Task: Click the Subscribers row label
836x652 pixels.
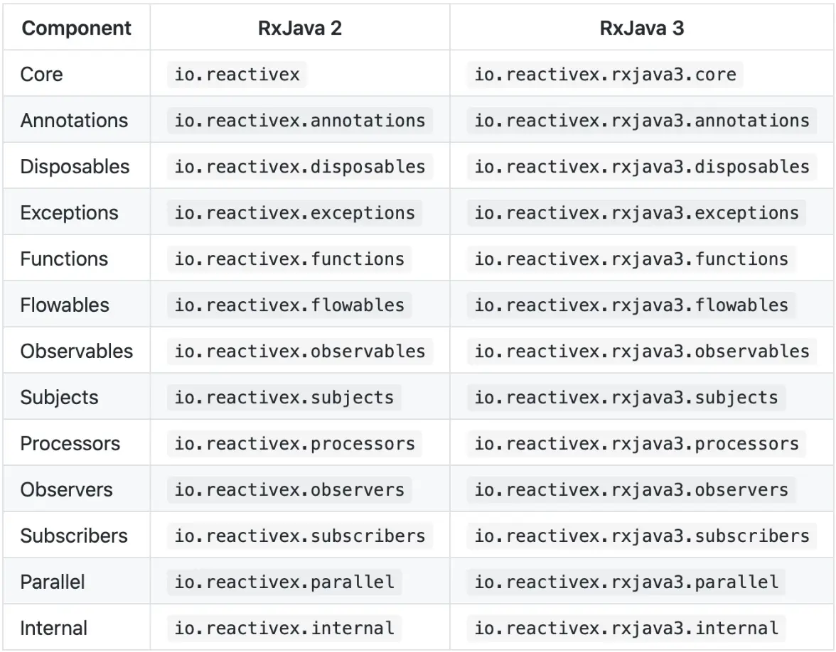Action: tap(74, 536)
